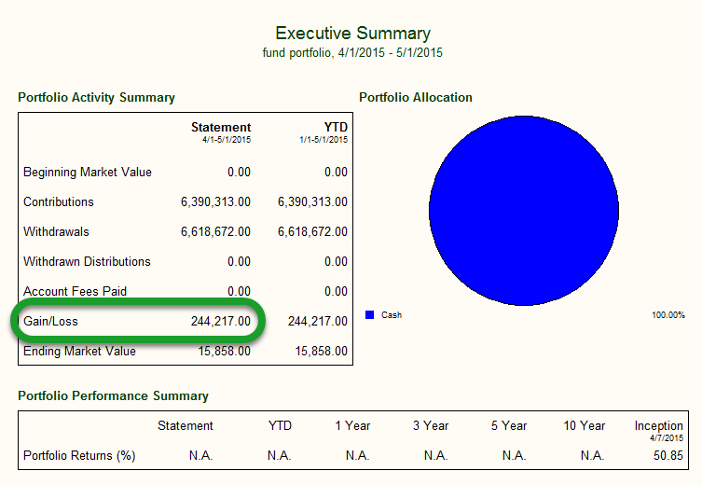Click the Beginning Market Value label
Image resolution: width=702 pixels, height=485 pixels.
88,172
